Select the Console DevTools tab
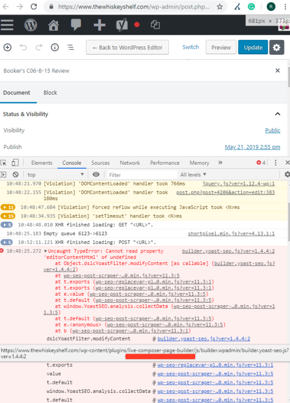 point(72,163)
